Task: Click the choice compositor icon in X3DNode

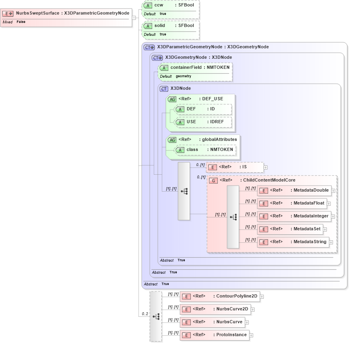Action: pyautogui.click(x=184, y=191)
